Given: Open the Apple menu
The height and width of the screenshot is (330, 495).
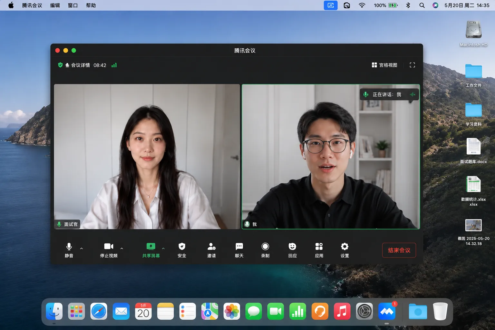Looking at the screenshot, I should (11, 5).
